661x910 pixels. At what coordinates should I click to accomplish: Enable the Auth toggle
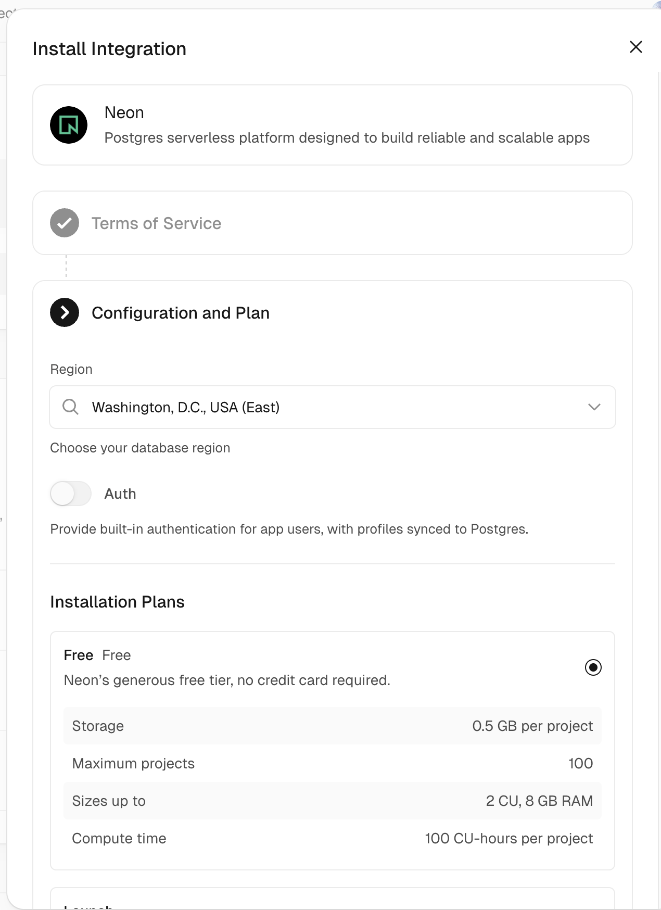click(70, 493)
